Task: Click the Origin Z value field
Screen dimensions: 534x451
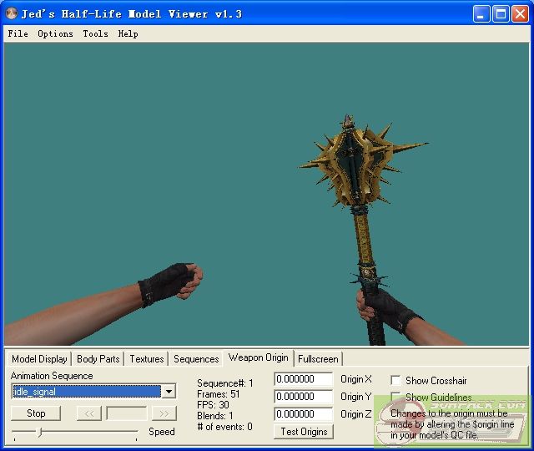Action: (x=303, y=414)
